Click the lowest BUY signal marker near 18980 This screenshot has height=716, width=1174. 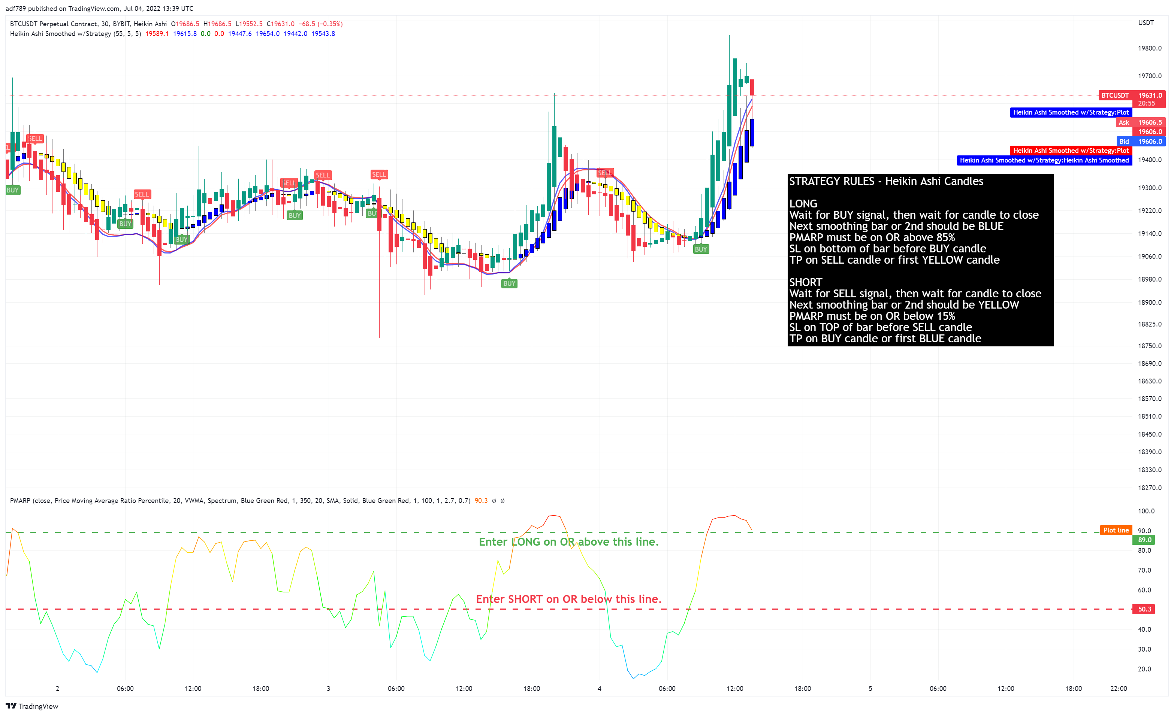tap(509, 283)
